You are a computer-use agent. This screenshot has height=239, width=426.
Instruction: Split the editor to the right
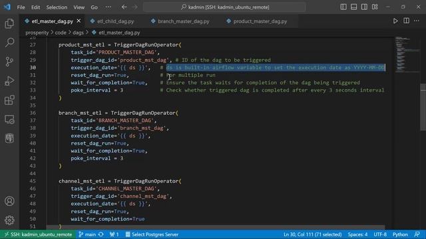point(406,21)
